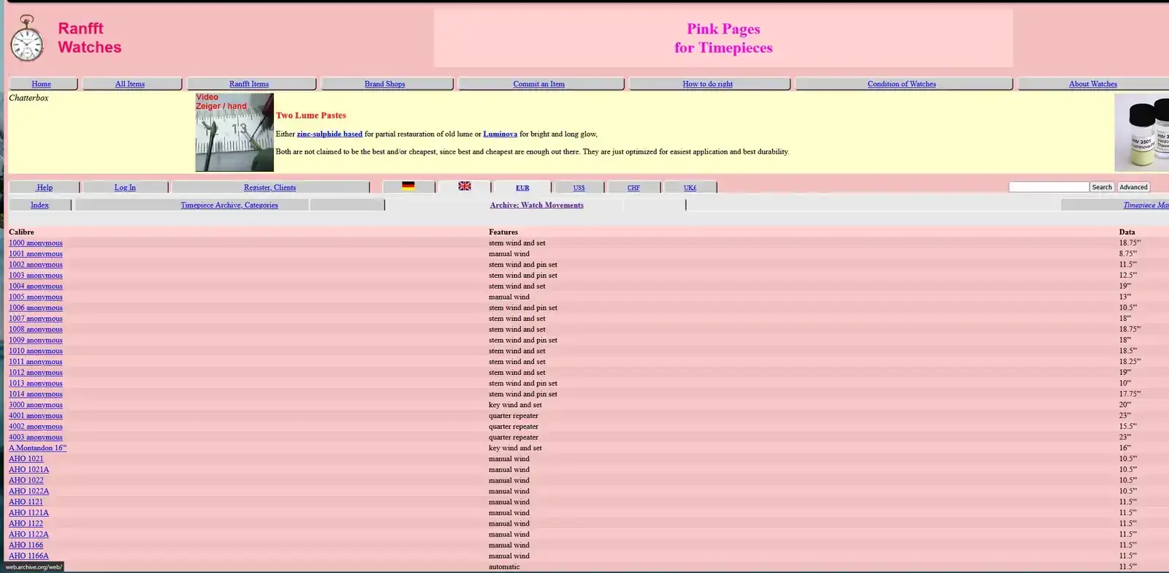This screenshot has width=1169, height=573.
Task: Open the Brand Shops menu
Action: [385, 84]
